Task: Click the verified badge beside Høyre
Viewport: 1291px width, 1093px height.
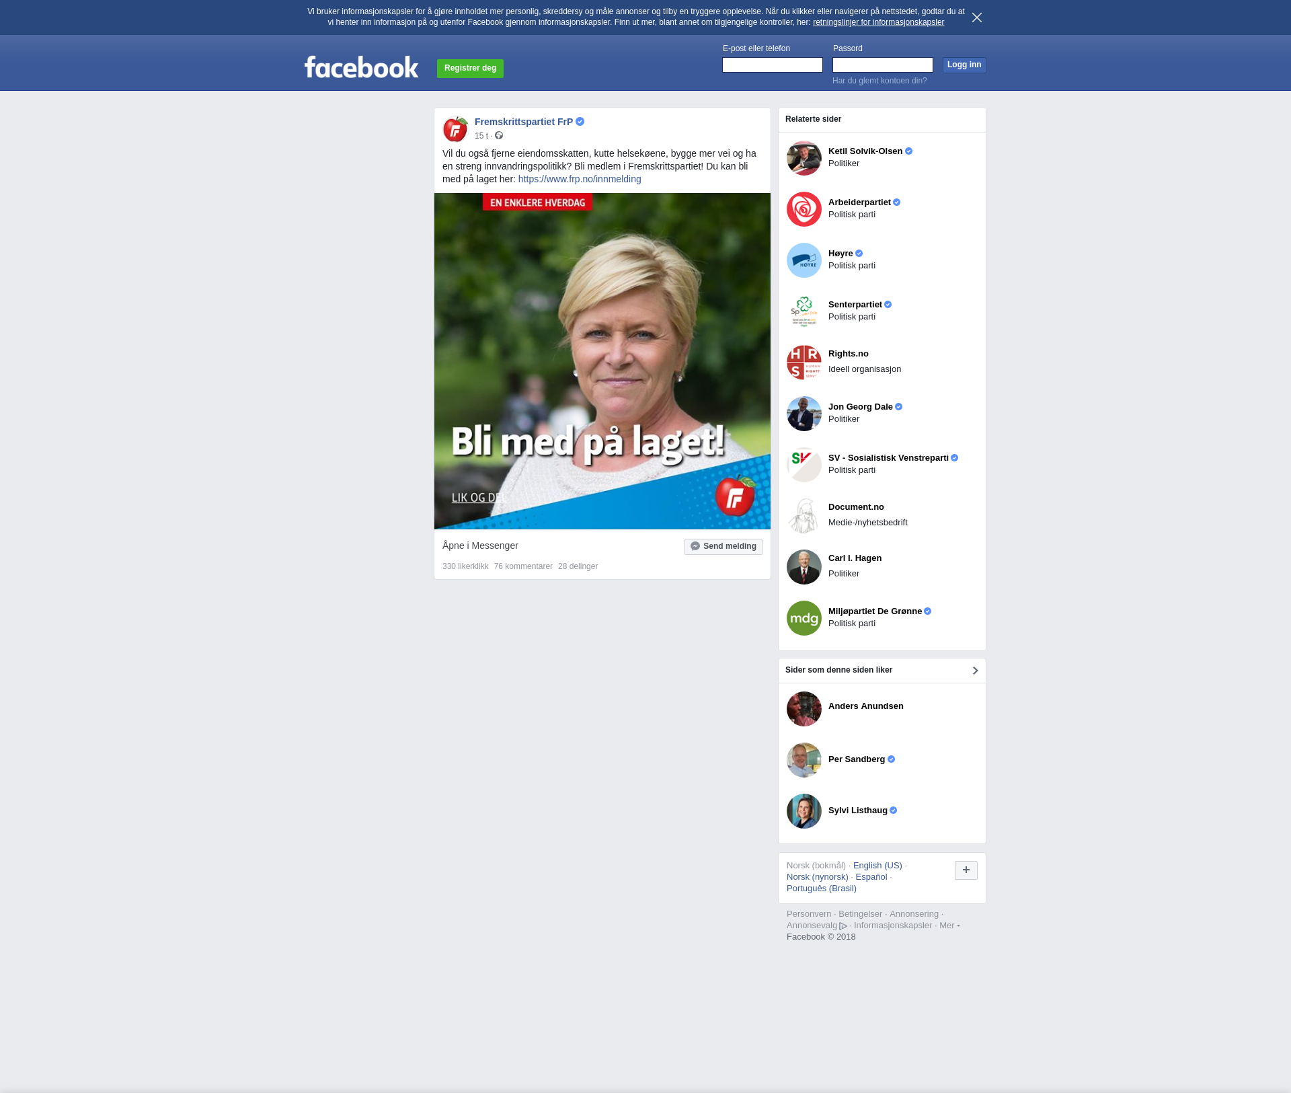Action: tap(859, 254)
